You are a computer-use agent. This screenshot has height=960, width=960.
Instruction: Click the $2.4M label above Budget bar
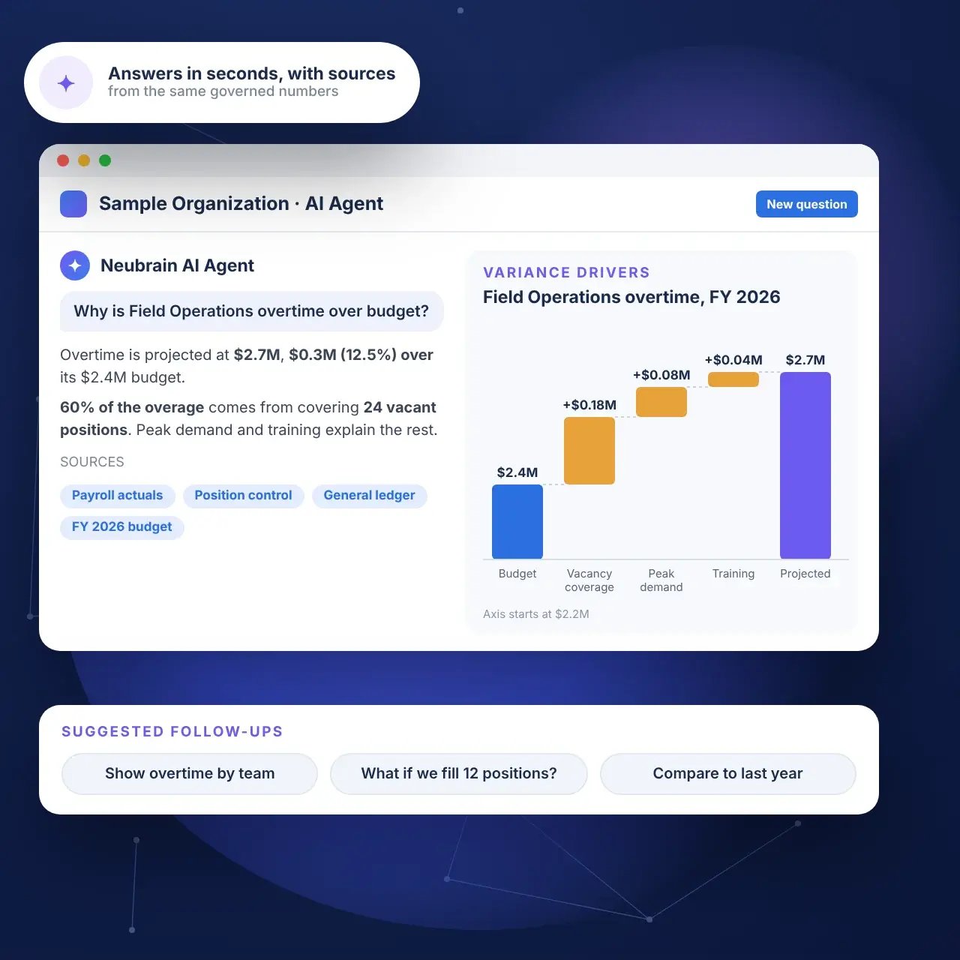coord(517,472)
